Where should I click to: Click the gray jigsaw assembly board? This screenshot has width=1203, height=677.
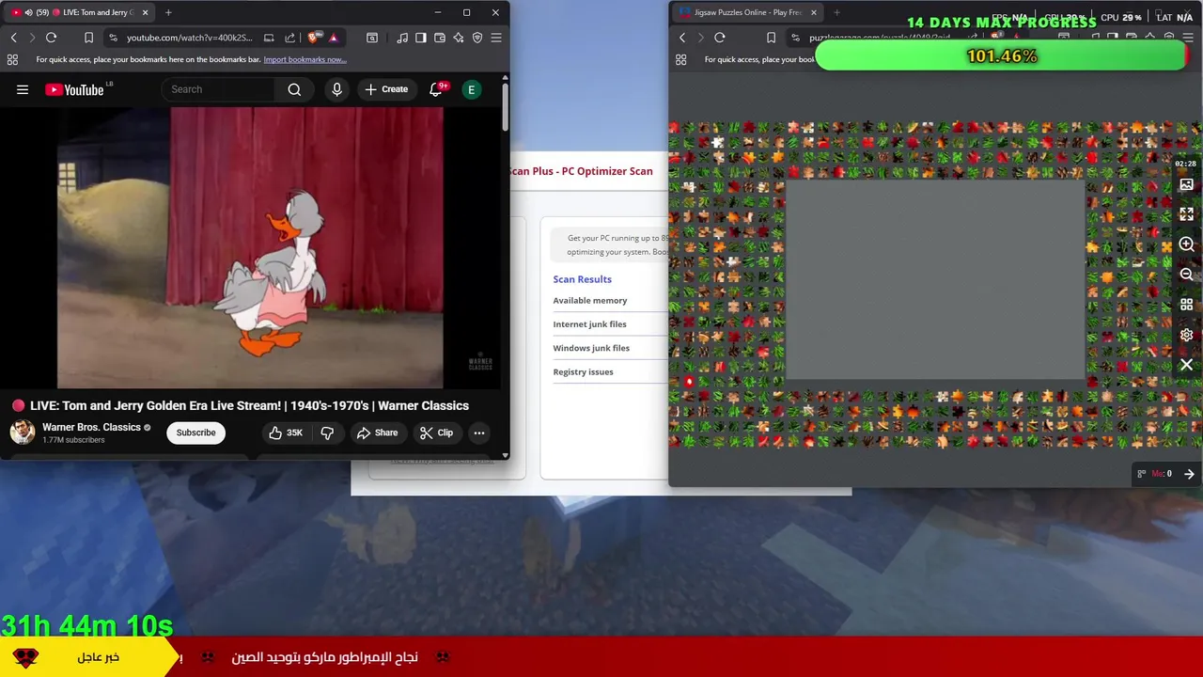click(x=934, y=279)
